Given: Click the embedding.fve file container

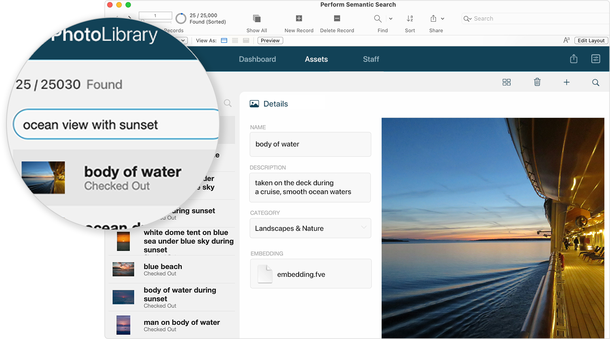Looking at the screenshot, I should pyautogui.click(x=311, y=274).
